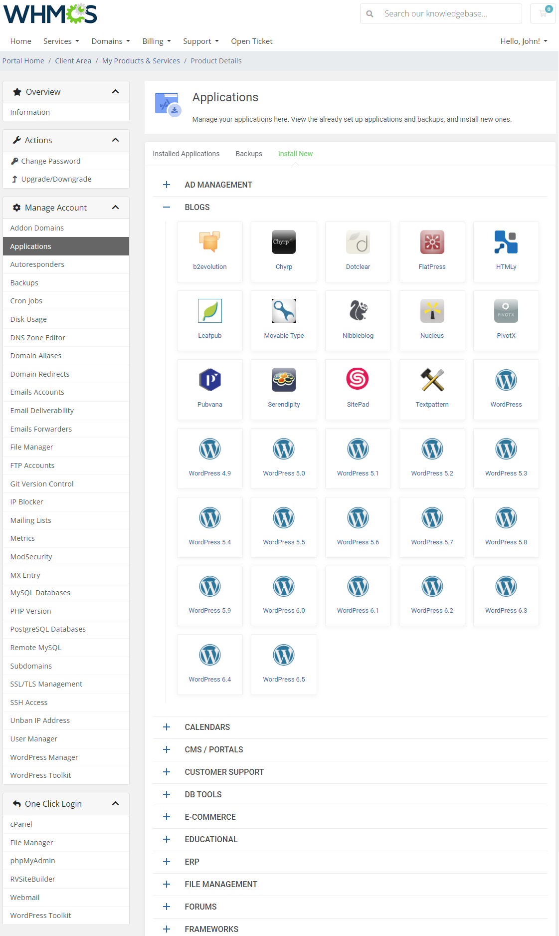Open the SSL/TLS Management link

click(x=66, y=684)
